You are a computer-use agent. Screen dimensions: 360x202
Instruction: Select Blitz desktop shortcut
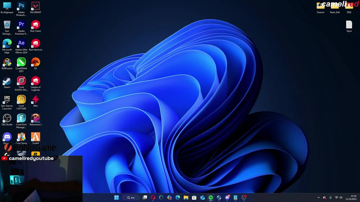point(35,101)
